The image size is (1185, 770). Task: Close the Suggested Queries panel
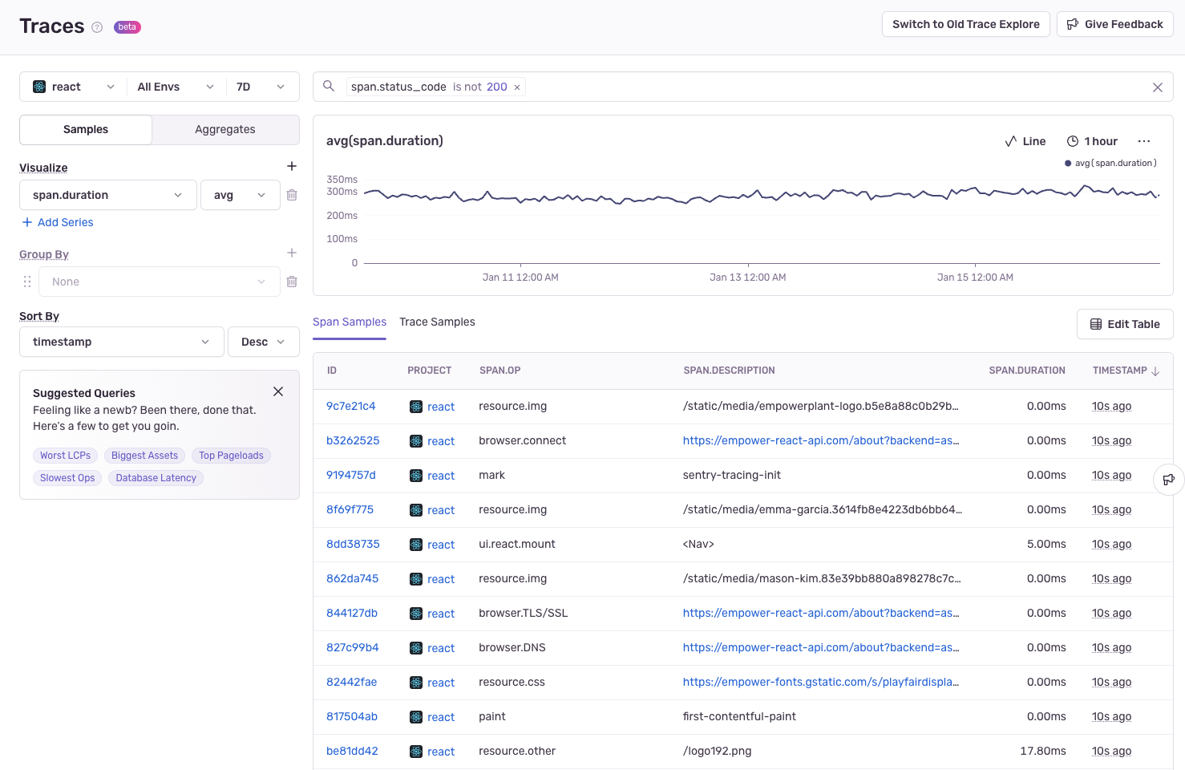[x=278, y=391]
